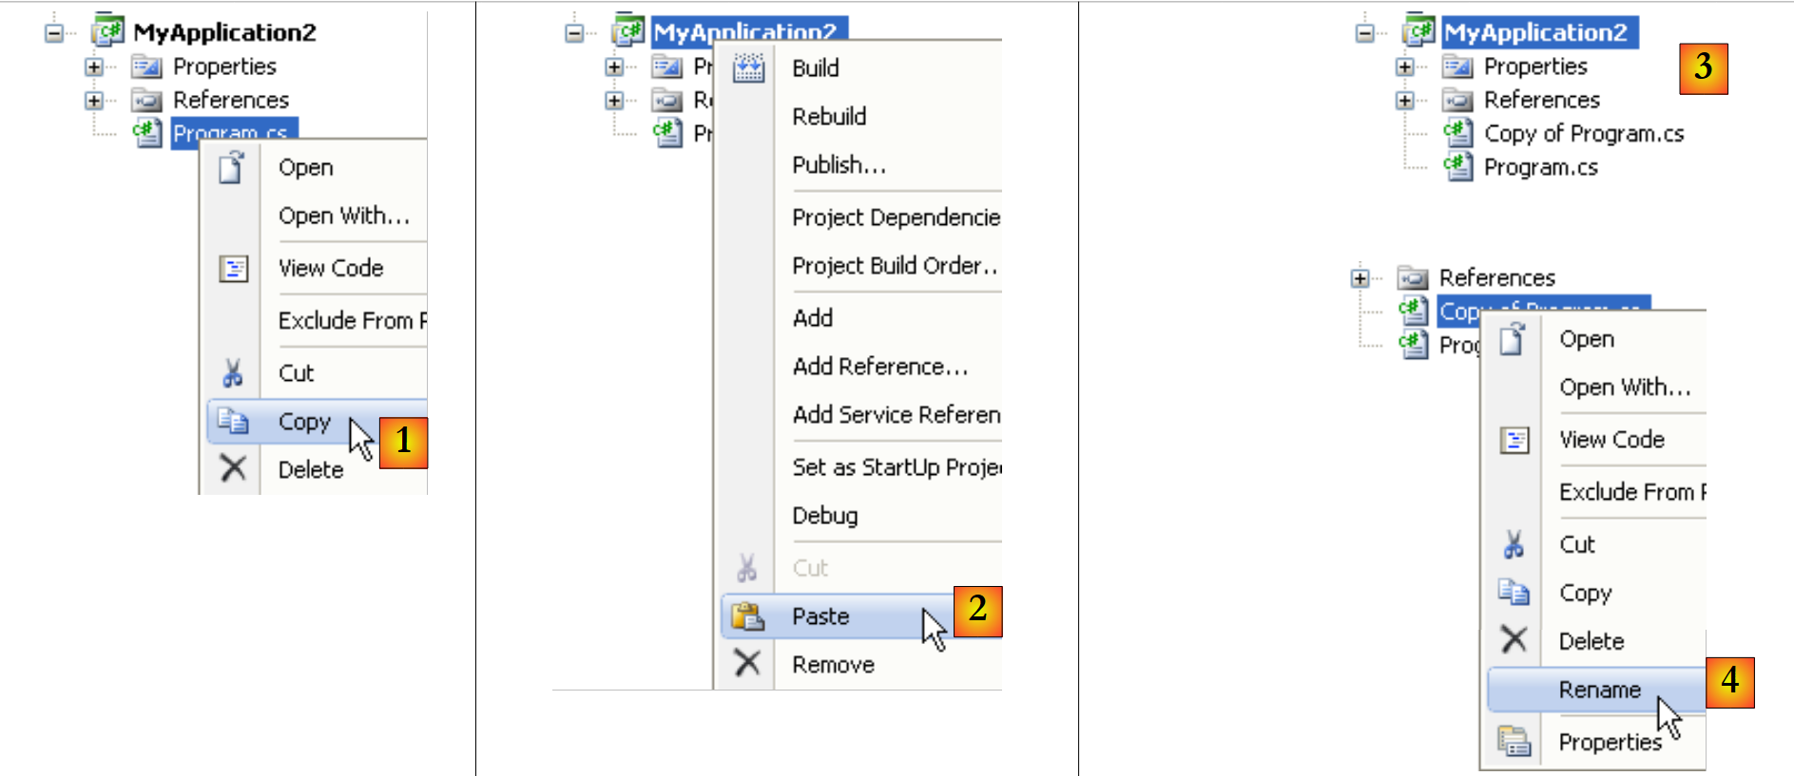The image size is (1794, 776).
Task: Choose Open With... in the Program.cs menu
Action: (x=343, y=217)
